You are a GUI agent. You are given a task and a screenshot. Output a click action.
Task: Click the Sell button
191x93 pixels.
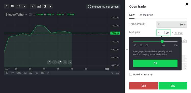click(x=143, y=86)
